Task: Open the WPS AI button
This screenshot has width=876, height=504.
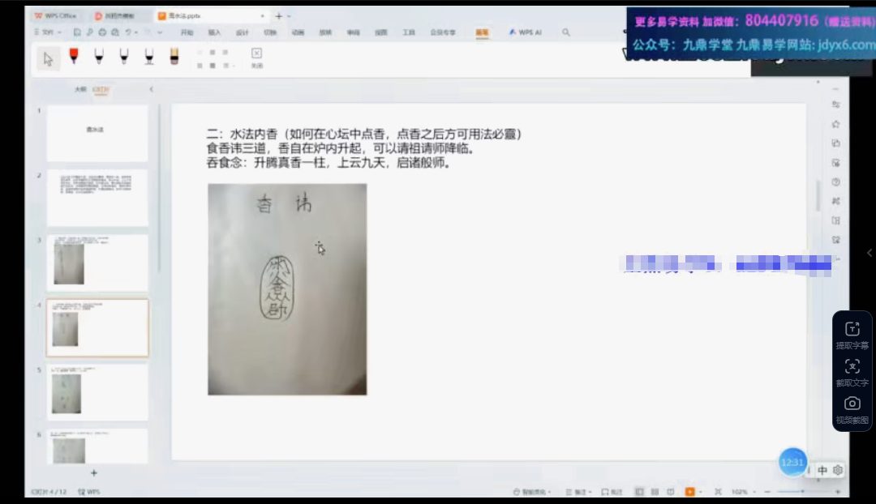Action: coord(525,32)
